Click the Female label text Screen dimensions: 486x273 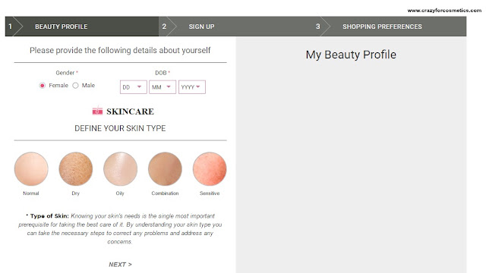coord(58,86)
